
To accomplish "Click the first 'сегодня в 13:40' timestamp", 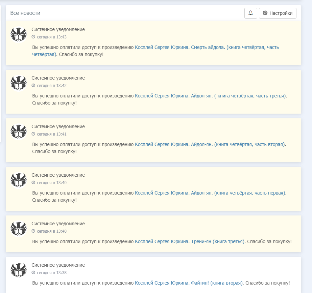I will [x=52, y=183].
